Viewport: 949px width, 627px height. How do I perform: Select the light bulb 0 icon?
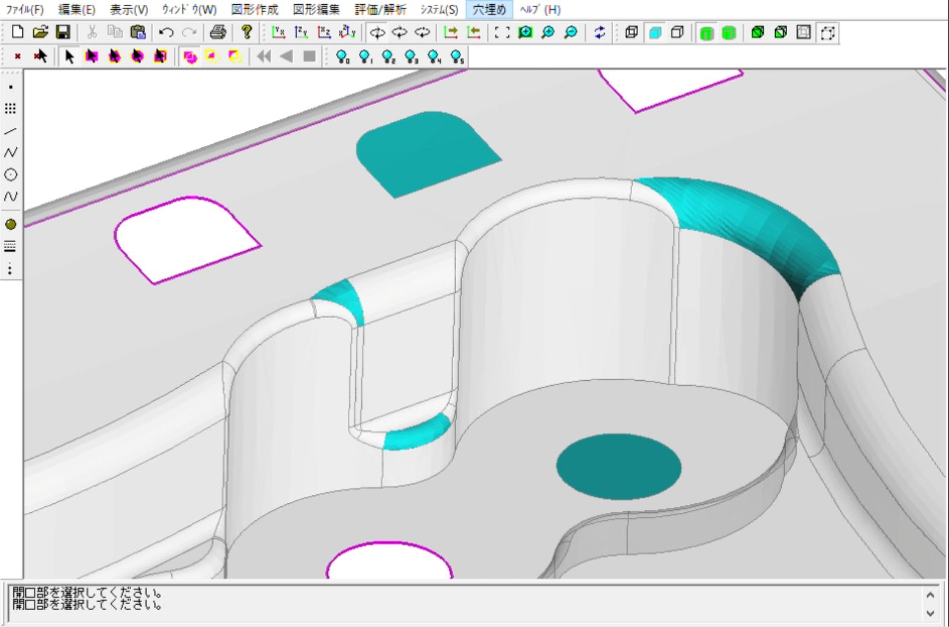click(x=343, y=57)
